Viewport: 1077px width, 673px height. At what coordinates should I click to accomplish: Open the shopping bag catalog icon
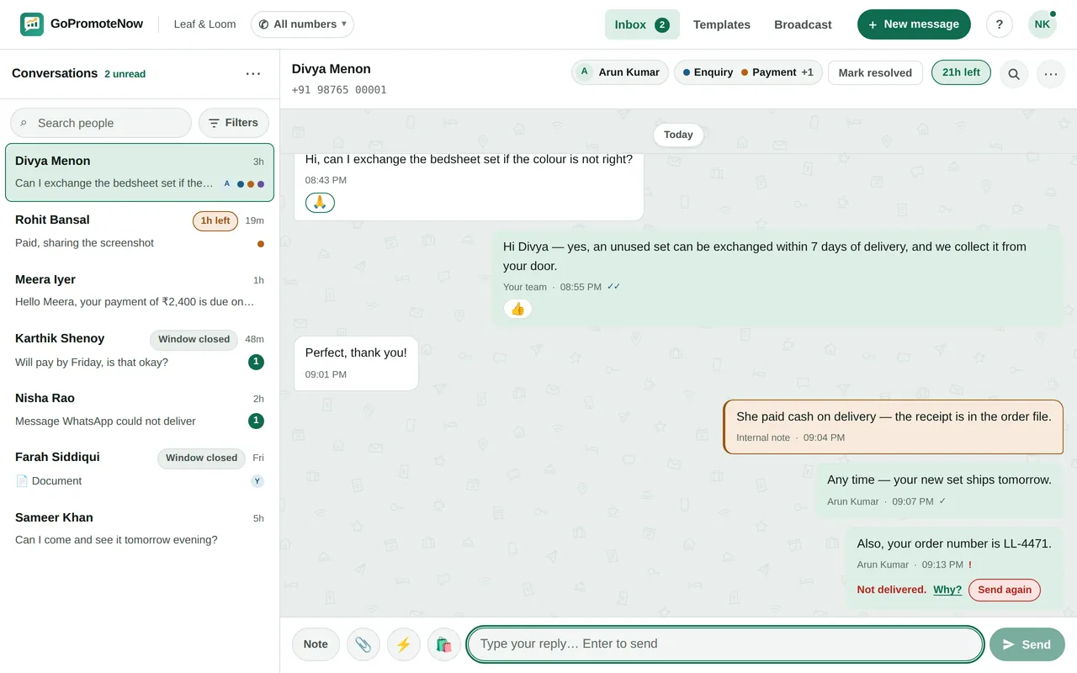pos(444,644)
